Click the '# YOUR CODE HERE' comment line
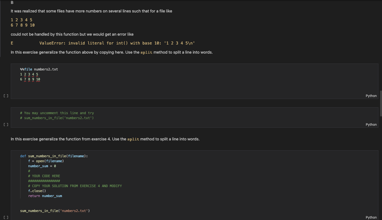The height and width of the screenshot is (220, 382). point(44,176)
